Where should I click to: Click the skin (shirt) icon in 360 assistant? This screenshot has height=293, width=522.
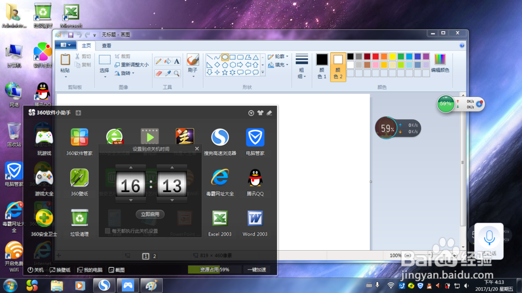click(x=260, y=113)
